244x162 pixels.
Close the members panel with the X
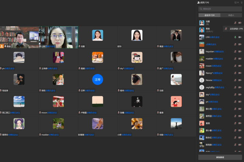[x=239, y=2]
